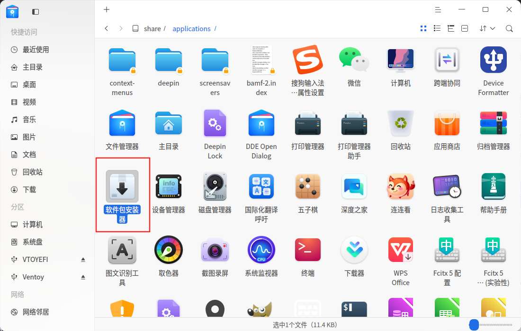Click applications in the breadcrumb
This screenshot has height=331, width=521.
[x=191, y=29]
